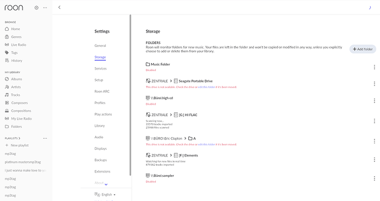Click edit this folder link under Eric Clapton
This screenshot has width=380, height=201.
(x=207, y=144)
